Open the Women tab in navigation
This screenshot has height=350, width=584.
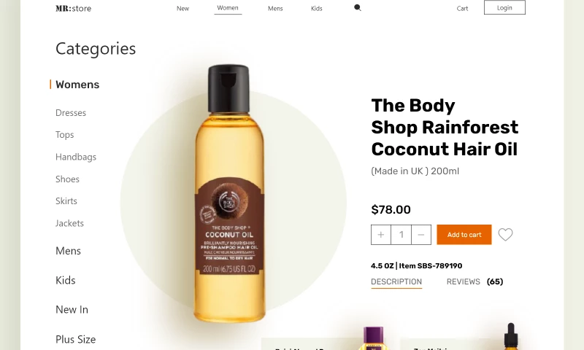(x=228, y=8)
